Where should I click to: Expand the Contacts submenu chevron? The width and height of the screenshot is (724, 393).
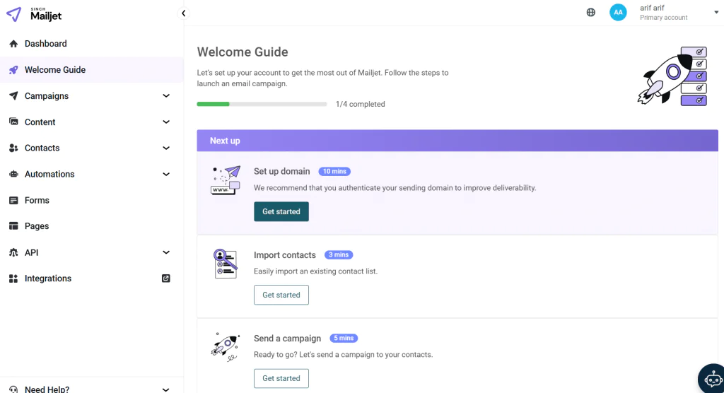166,148
